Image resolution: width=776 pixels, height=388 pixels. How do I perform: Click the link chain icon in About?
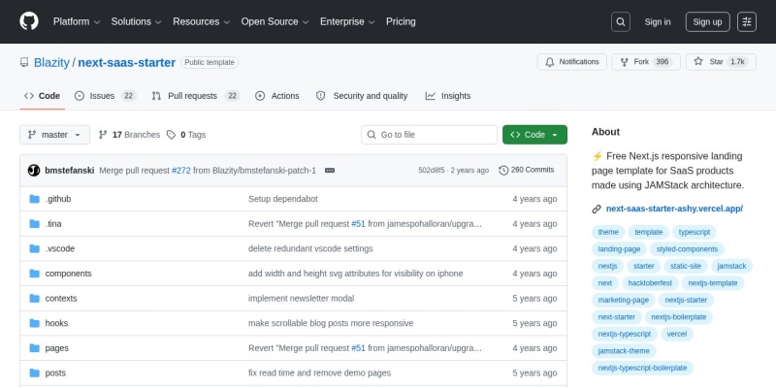pyautogui.click(x=597, y=209)
